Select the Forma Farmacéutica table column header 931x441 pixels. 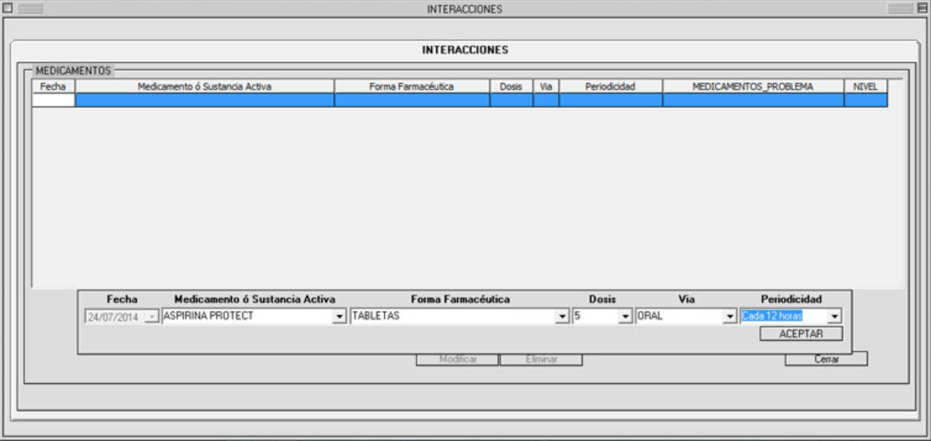click(412, 86)
